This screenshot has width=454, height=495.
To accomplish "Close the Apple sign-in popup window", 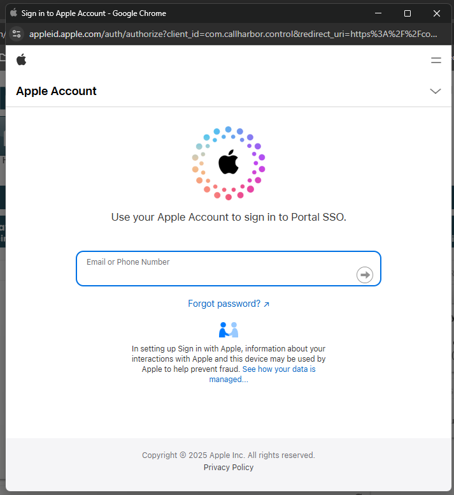I will [437, 13].
